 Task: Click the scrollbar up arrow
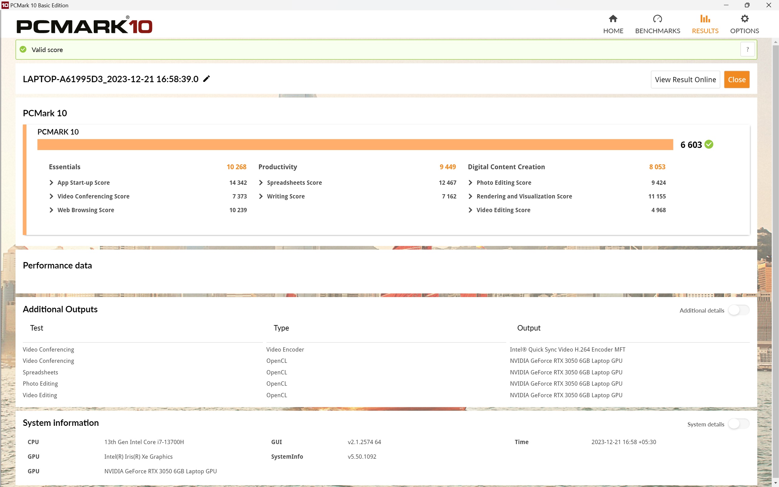[775, 42]
